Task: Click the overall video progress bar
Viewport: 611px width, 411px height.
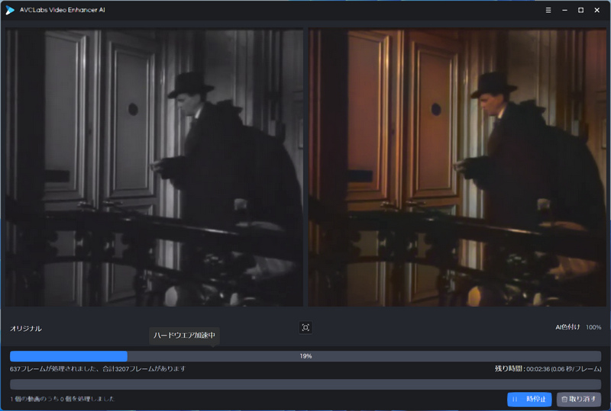Action: tap(305, 384)
